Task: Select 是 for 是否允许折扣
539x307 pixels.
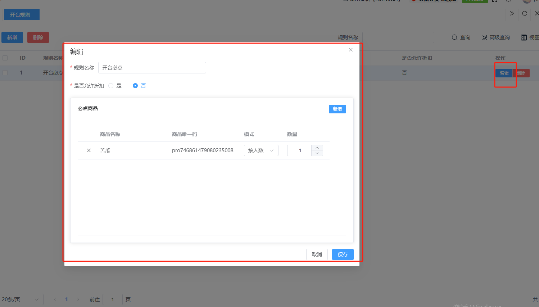Action: coord(111,86)
